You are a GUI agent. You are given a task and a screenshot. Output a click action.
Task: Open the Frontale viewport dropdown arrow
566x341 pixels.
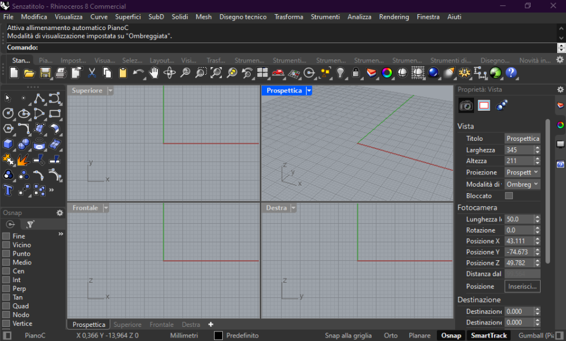tap(106, 208)
